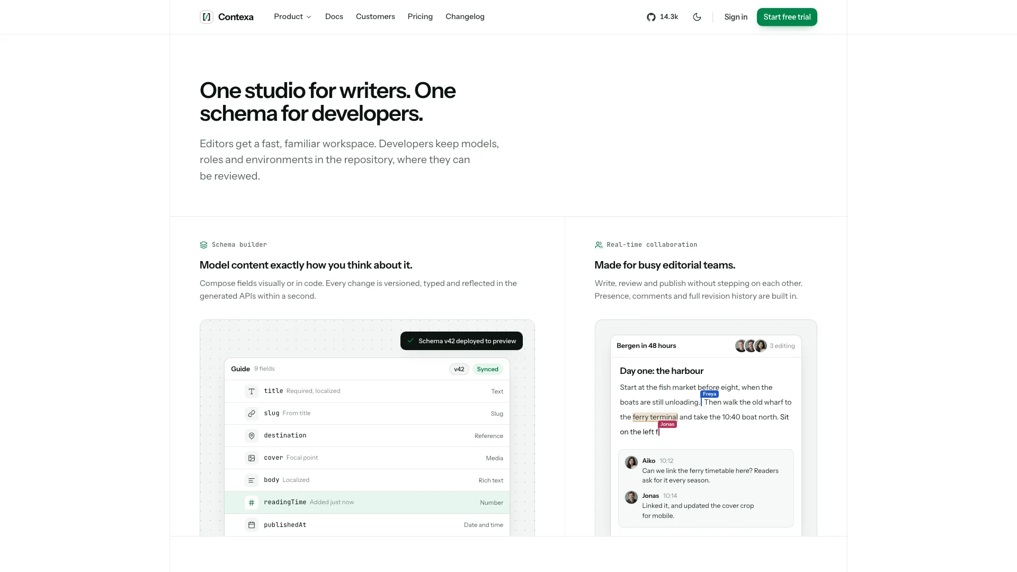
Task: Toggle dark mode with the moon icon
Action: 697,17
